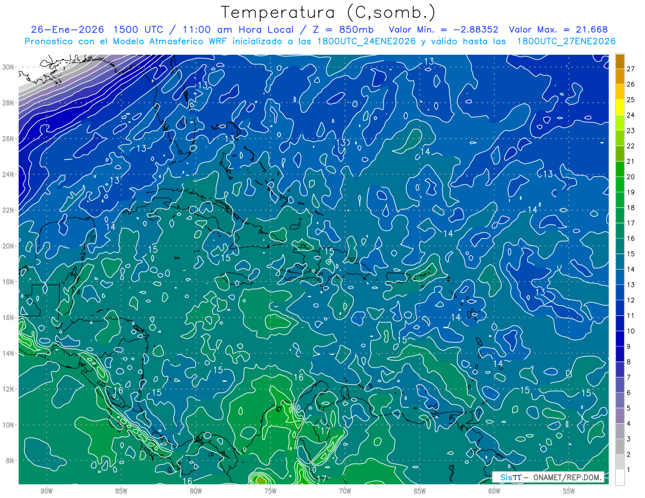Click the 60W longitude axis label
The width and height of the screenshot is (645, 498).
[494, 491]
